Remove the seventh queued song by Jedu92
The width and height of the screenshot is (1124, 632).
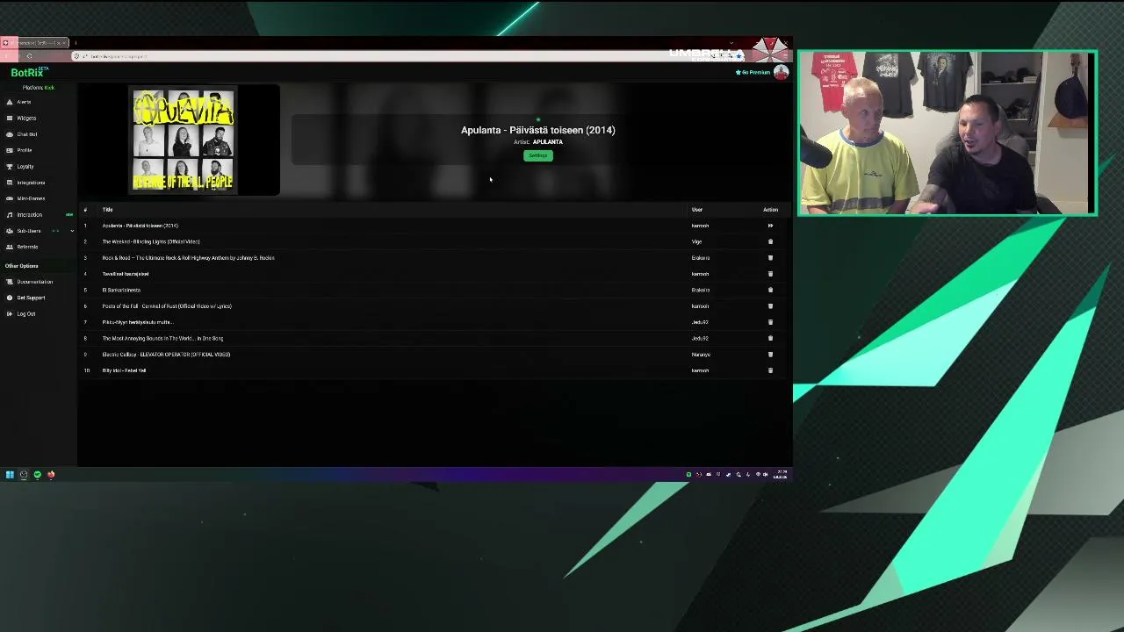tap(770, 322)
